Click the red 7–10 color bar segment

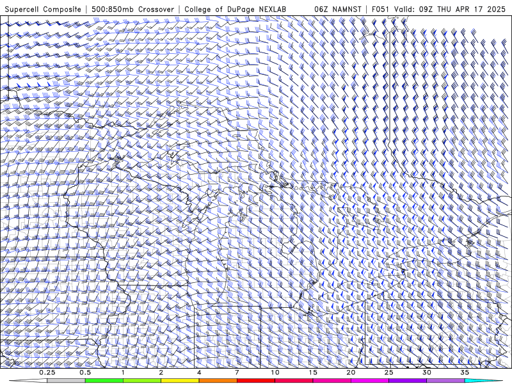[x=255, y=381]
